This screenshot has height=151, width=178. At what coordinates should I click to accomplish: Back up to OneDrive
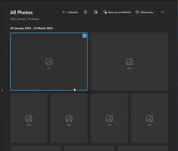[x=117, y=12]
